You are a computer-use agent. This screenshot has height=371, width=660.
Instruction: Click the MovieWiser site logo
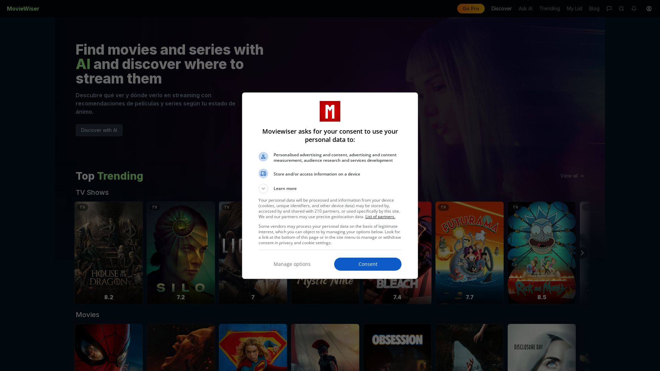(23, 9)
